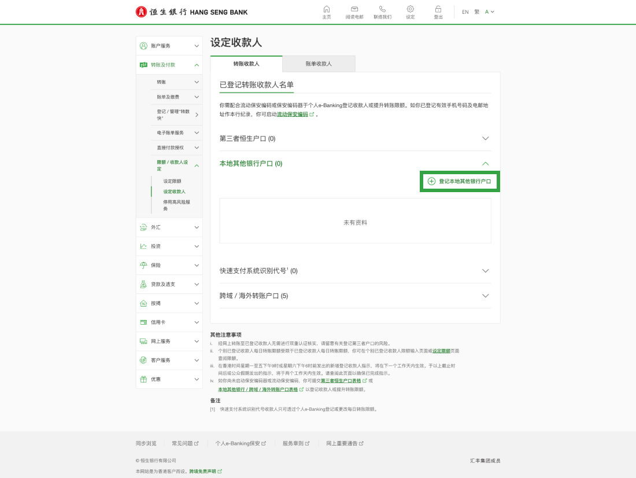This screenshot has height=478, width=636.
Task: Open the 流动保安编码 link
Action: 293,115
